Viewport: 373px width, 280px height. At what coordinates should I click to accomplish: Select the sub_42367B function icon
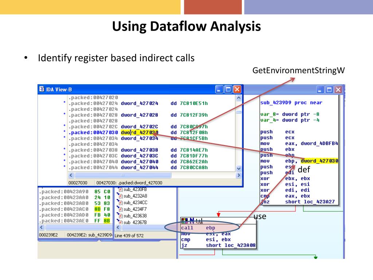click(120, 222)
